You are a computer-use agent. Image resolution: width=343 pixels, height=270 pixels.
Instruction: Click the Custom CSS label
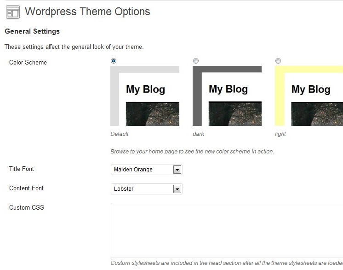tap(27, 207)
